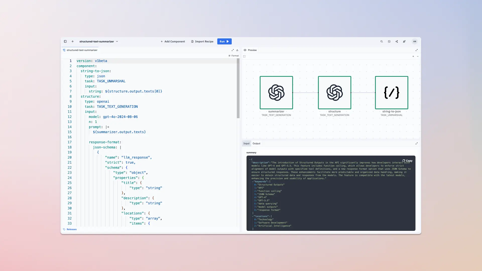
Task: Click "${structure.output.texts[0]}" on line 7
Action: [x=134, y=91]
